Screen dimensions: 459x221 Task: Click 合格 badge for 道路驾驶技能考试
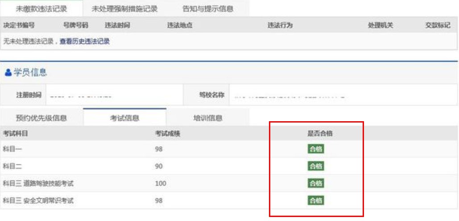pyautogui.click(x=316, y=183)
